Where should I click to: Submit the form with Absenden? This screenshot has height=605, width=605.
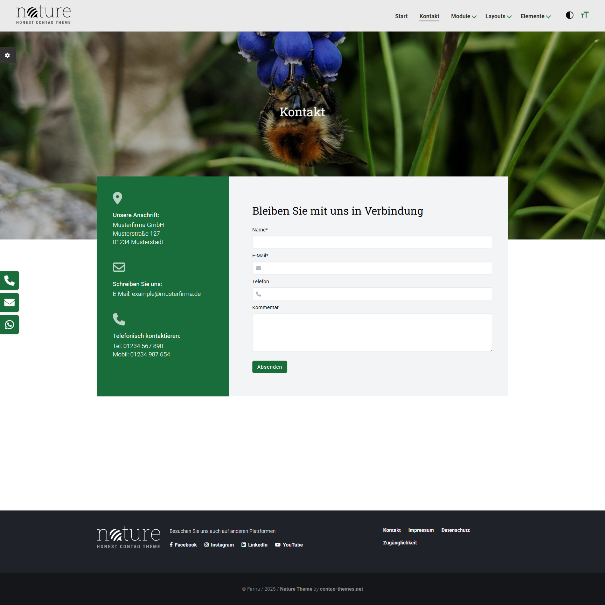click(270, 367)
